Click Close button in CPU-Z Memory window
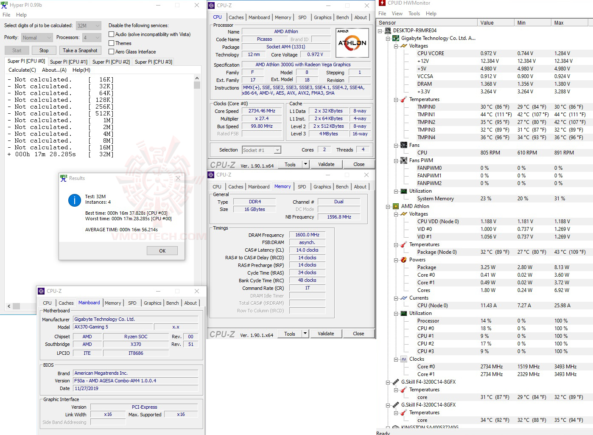Image resolution: width=593 pixels, height=435 pixels. click(x=359, y=334)
